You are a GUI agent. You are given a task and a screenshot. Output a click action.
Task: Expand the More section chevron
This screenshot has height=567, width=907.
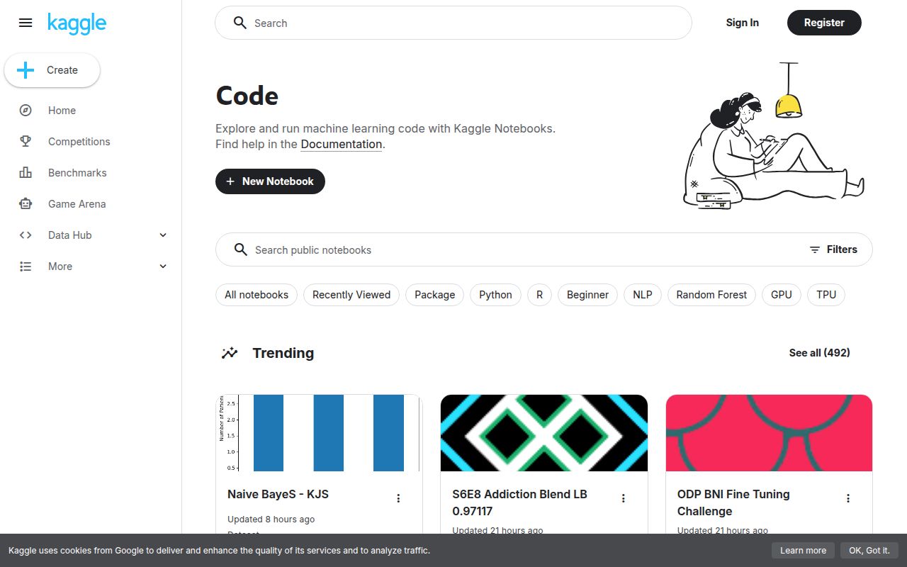[163, 266]
